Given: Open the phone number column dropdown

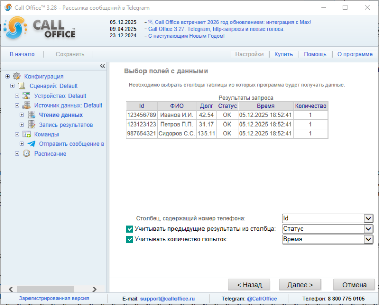Looking at the screenshot, I should [x=368, y=218].
